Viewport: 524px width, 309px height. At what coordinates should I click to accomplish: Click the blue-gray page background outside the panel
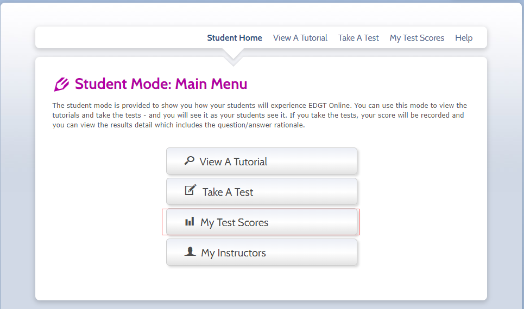(16, 163)
